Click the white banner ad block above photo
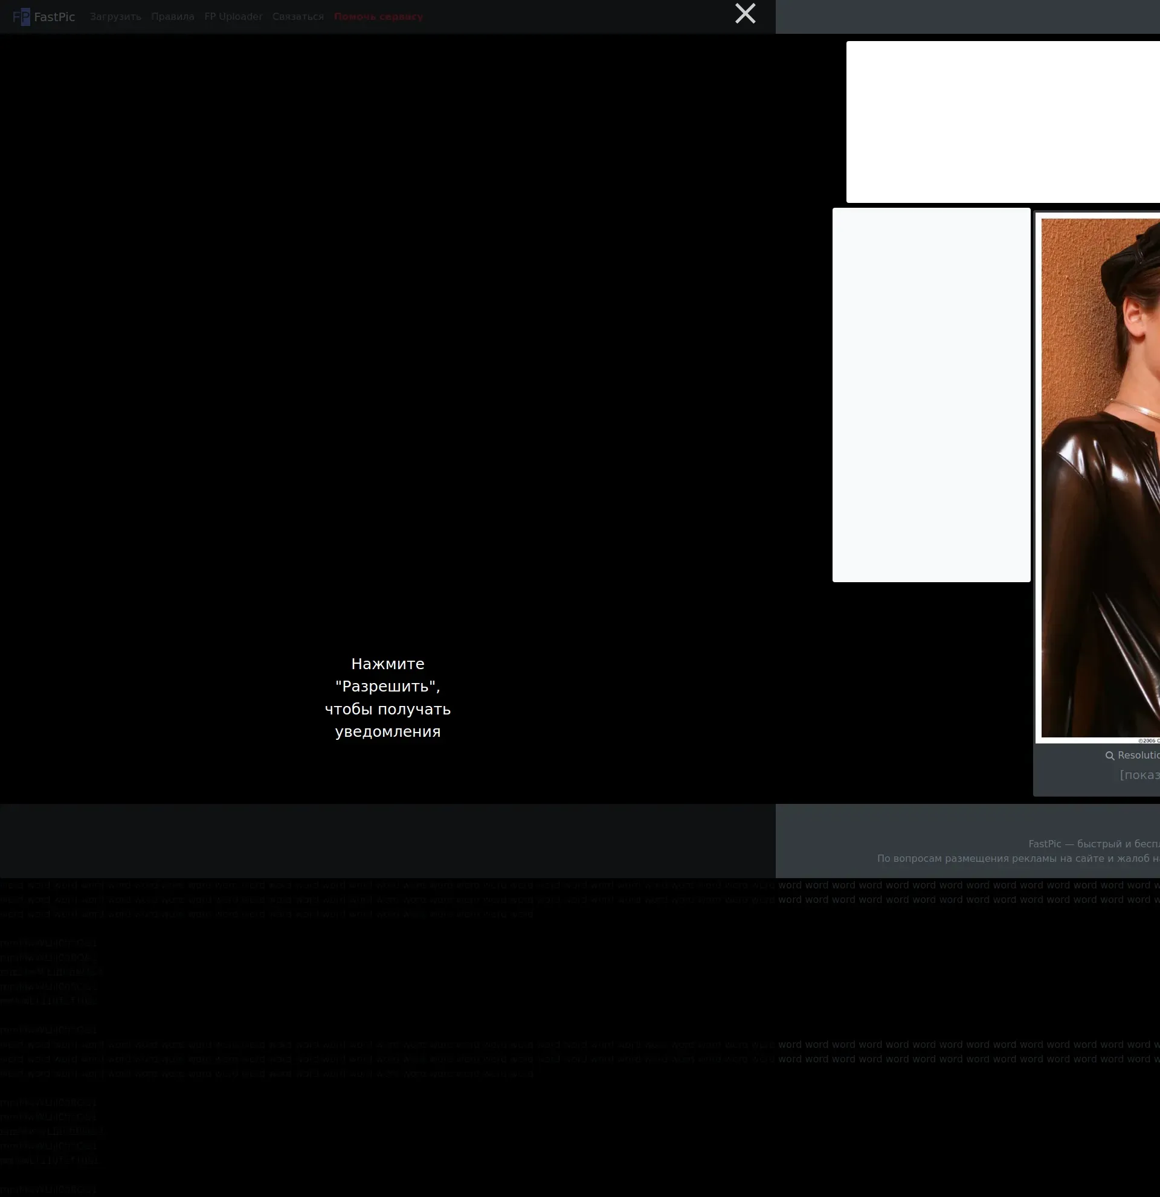 [1002, 121]
